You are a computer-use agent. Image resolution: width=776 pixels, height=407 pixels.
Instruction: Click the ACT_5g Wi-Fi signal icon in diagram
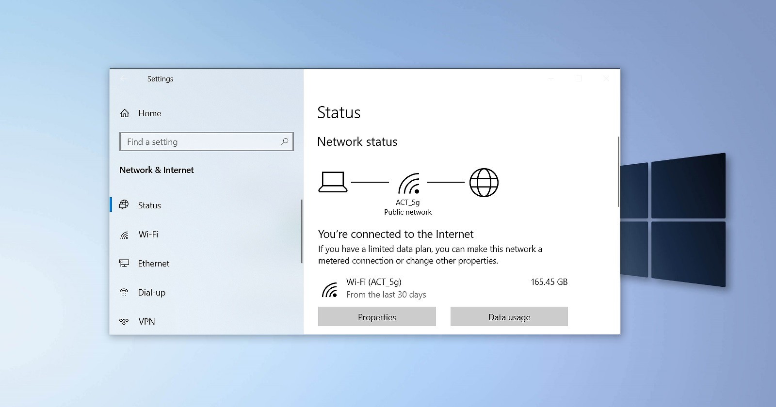coord(408,184)
